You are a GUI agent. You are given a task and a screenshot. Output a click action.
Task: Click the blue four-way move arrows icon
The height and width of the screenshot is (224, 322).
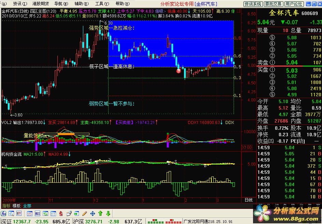coord(93,213)
